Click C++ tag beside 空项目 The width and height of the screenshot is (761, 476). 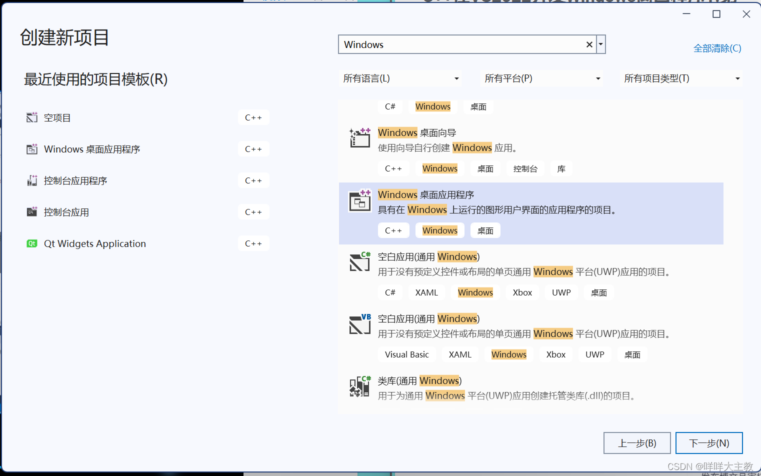[253, 117]
